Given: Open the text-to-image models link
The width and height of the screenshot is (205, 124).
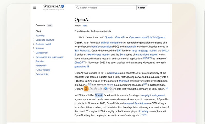Looking at the screenshot, I should point(98,55).
